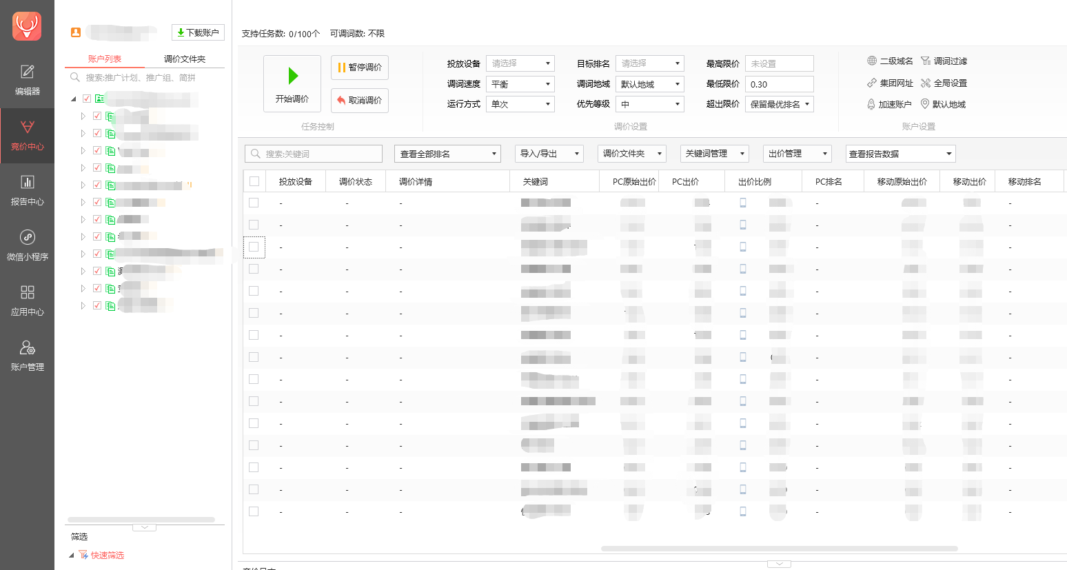Click the 快速筛选 filter icon

tap(83, 555)
